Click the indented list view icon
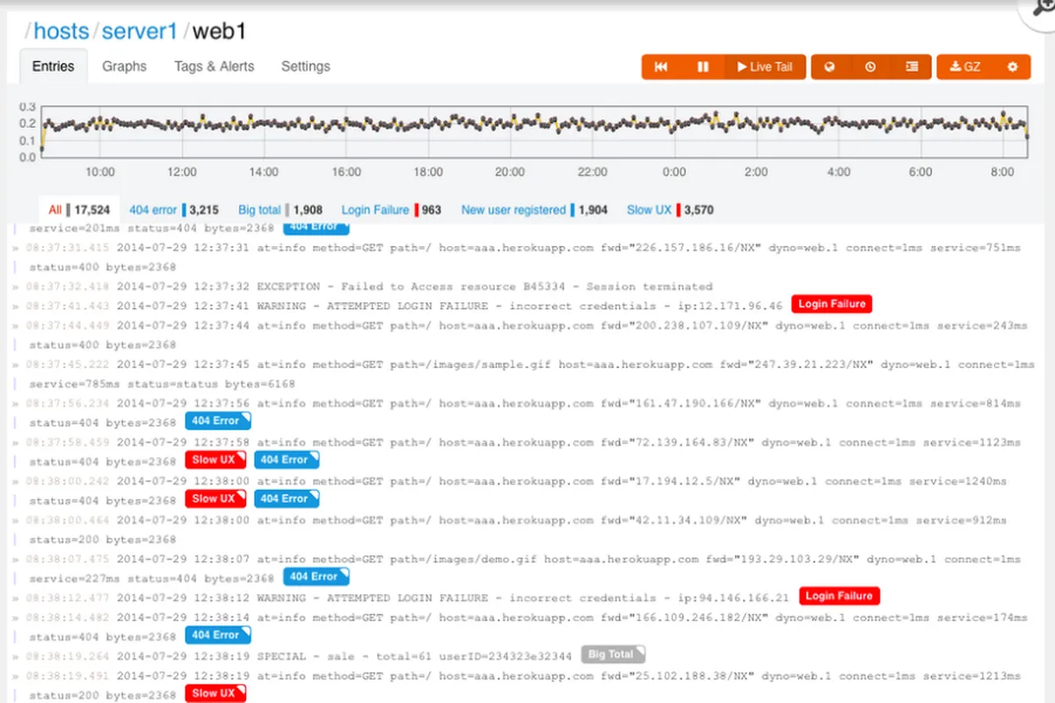The image size is (1055, 703). (912, 67)
